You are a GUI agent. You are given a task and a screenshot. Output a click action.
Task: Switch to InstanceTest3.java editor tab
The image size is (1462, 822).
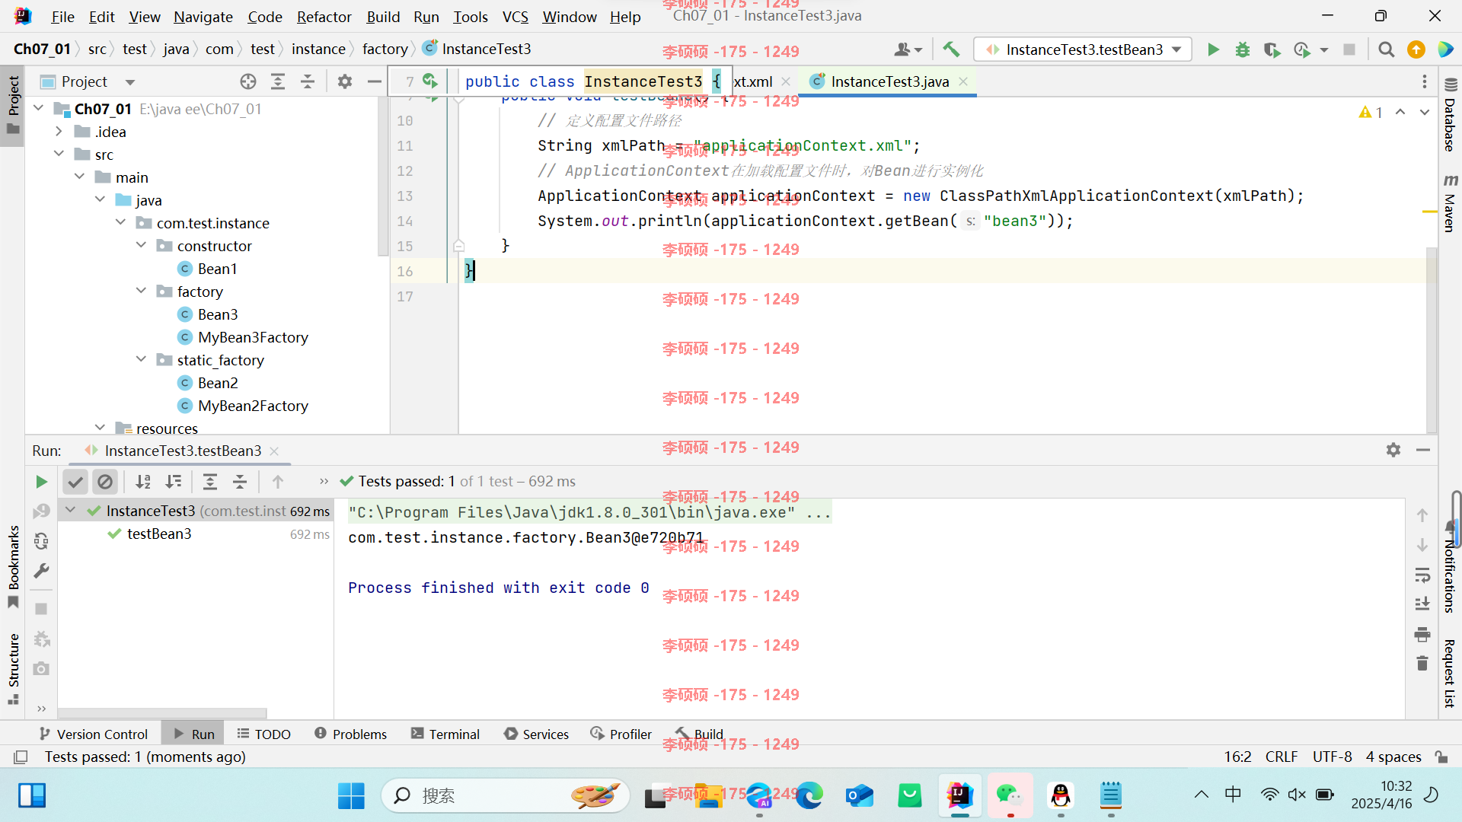click(889, 81)
